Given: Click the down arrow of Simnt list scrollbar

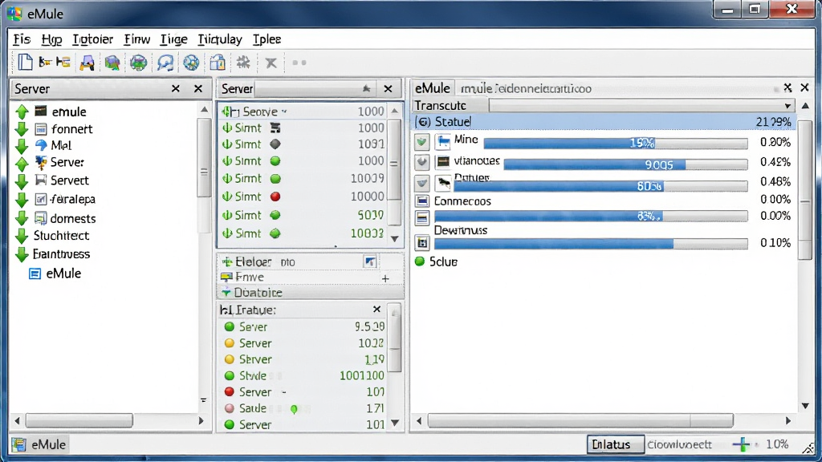Looking at the screenshot, I should pyautogui.click(x=395, y=239).
